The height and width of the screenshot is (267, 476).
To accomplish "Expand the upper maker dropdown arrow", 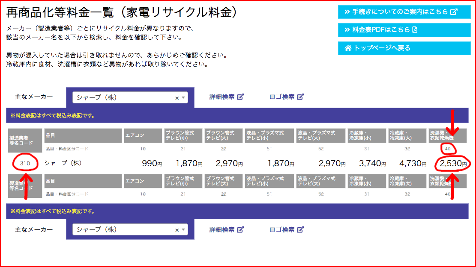I will click(x=183, y=98).
